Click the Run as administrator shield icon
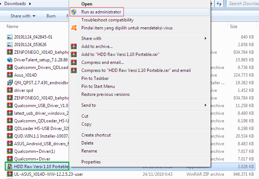Image resolution: width=259 pixels, height=179 pixels. point(74,12)
